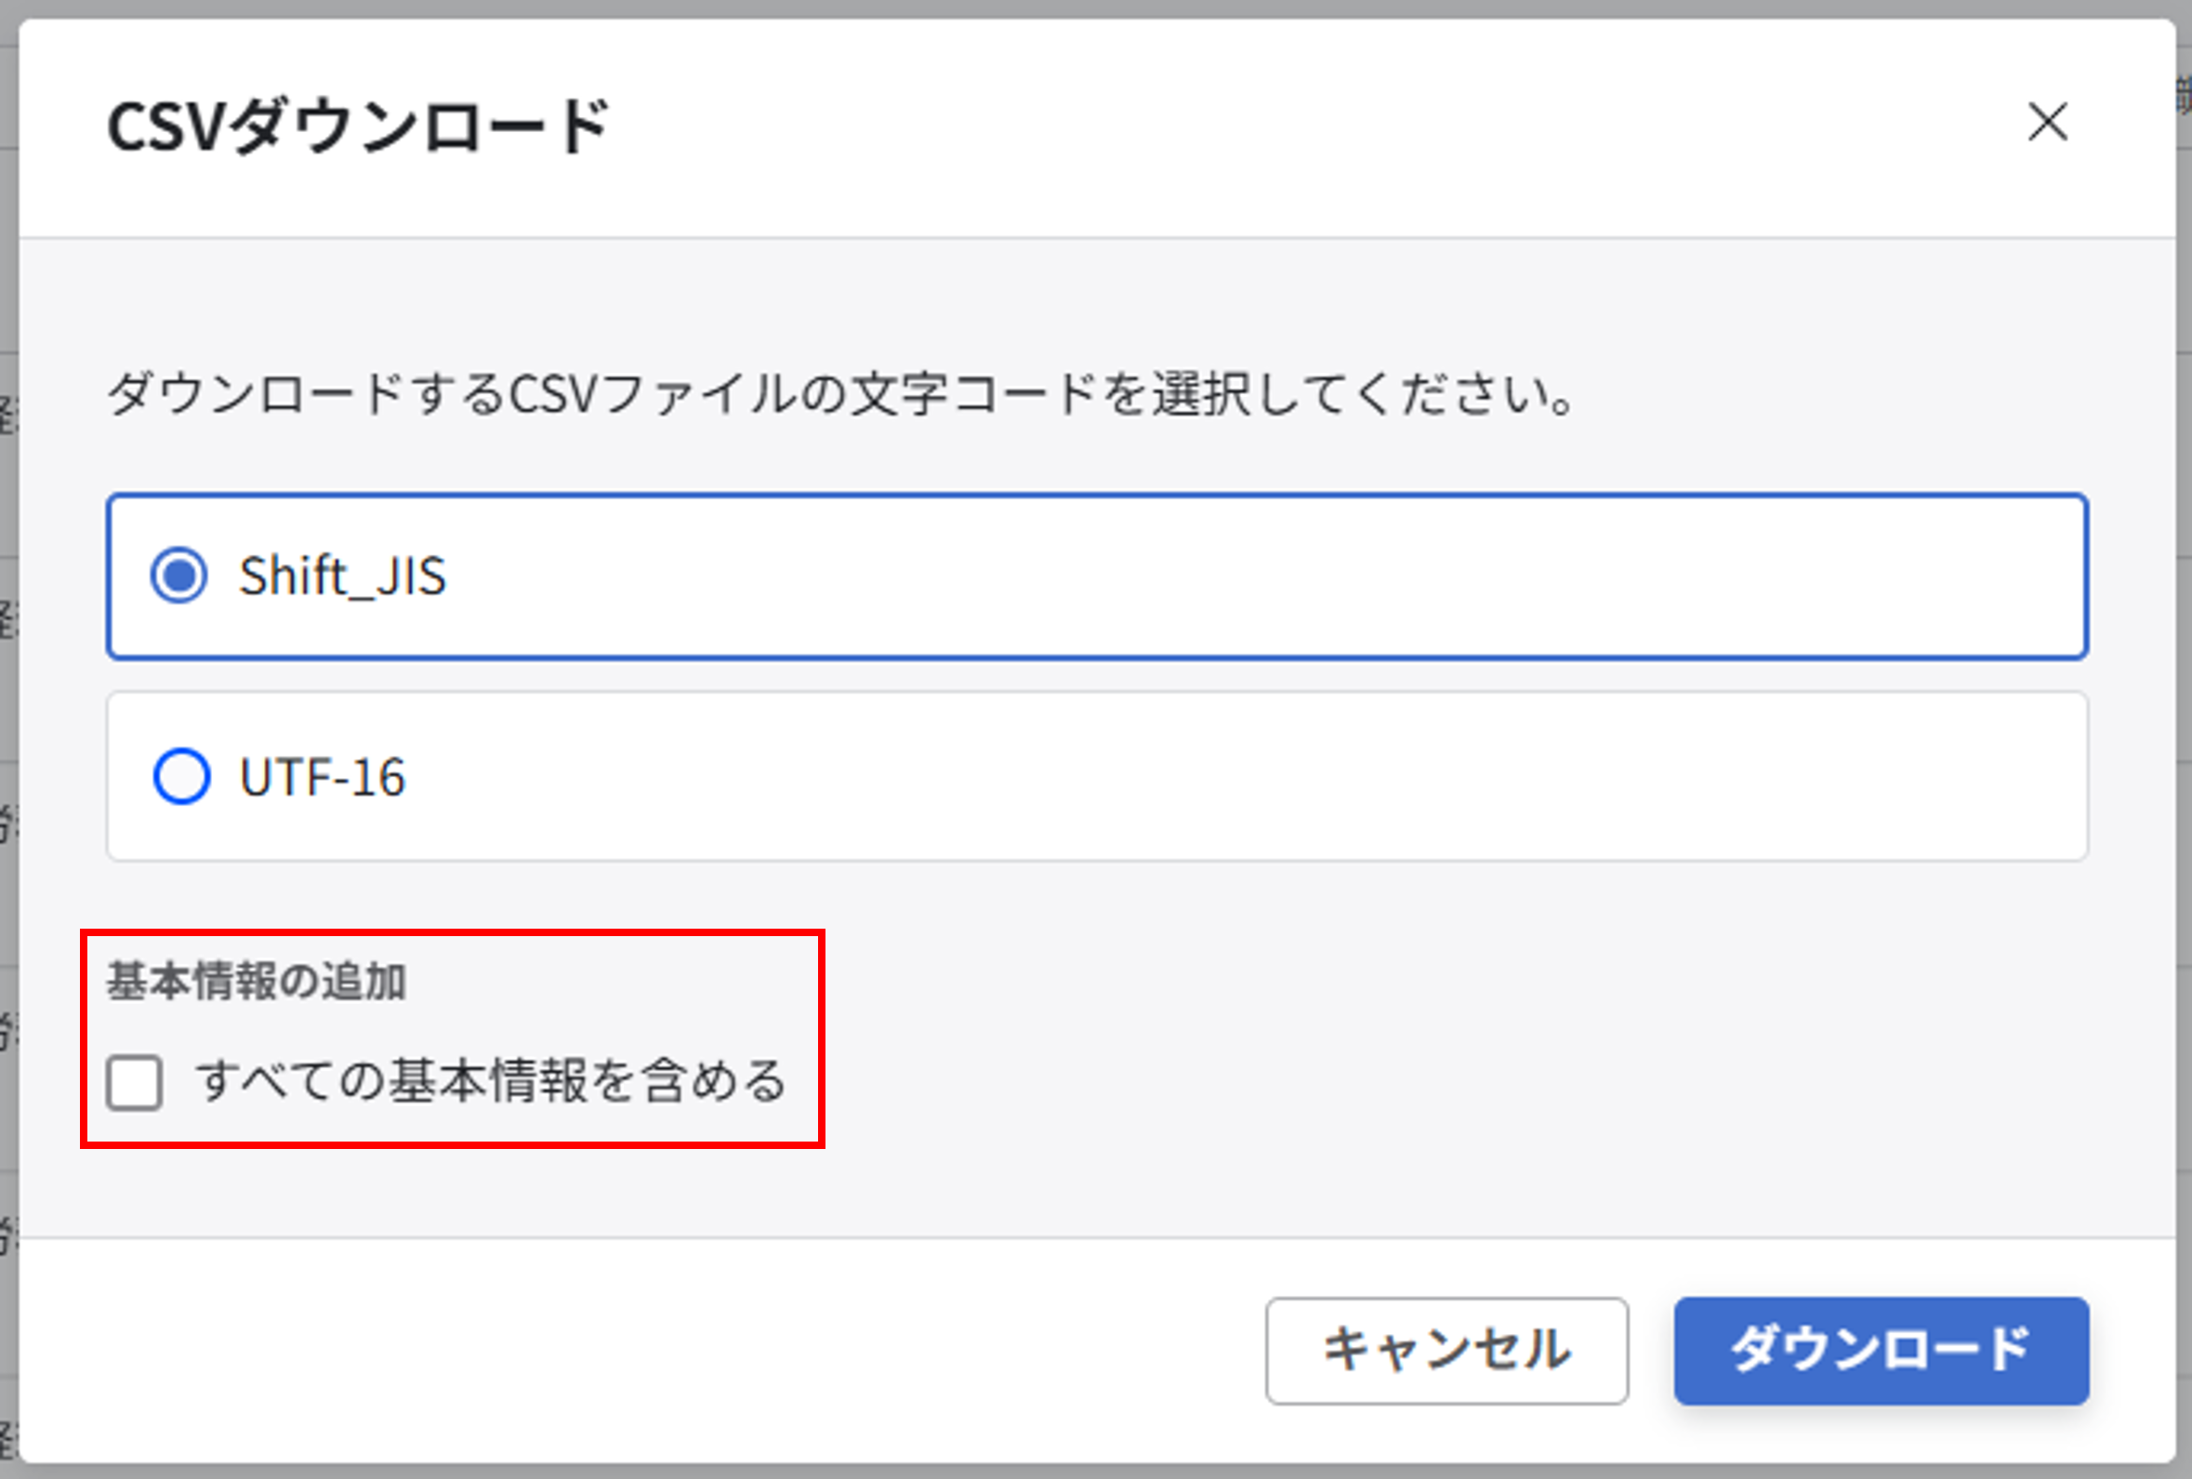The image size is (2192, 1479).
Task: Click the CSVダウンロード dialog title
Action: tap(359, 126)
